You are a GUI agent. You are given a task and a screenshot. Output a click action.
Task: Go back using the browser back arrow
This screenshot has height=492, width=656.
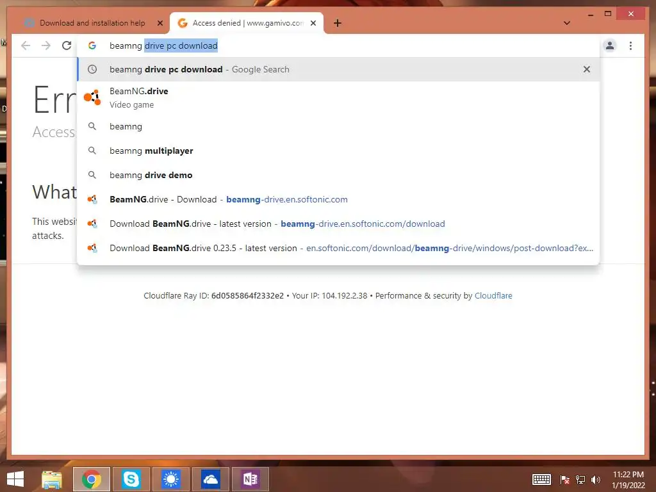(26, 45)
